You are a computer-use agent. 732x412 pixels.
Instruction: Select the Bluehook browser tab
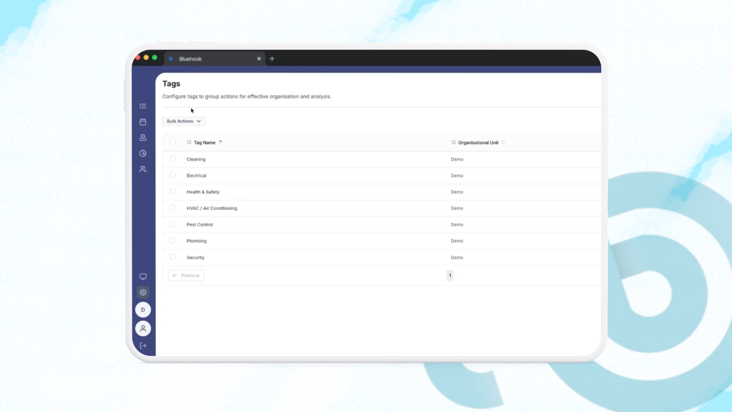(x=214, y=58)
